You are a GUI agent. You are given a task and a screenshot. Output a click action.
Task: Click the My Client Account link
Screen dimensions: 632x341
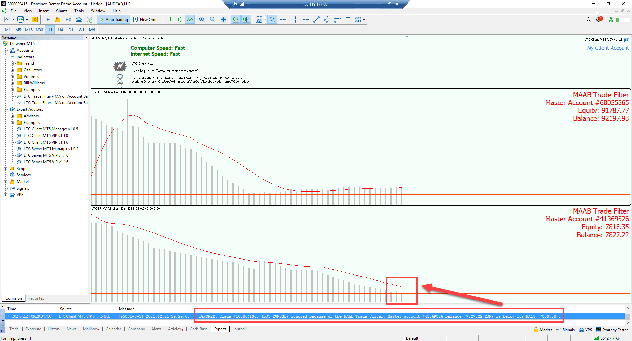pos(608,48)
